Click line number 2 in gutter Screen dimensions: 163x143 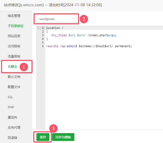coord(43,32)
